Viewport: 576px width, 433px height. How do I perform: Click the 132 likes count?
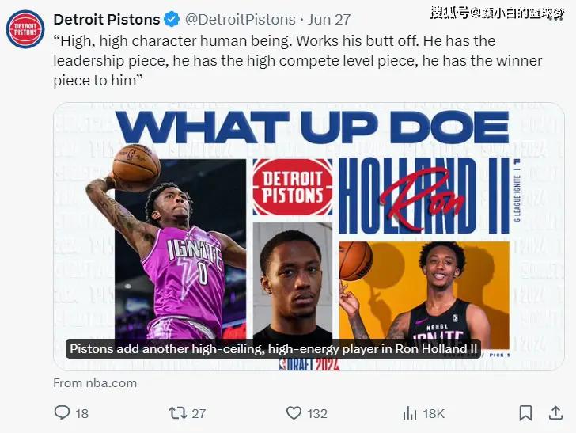tap(317, 412)
